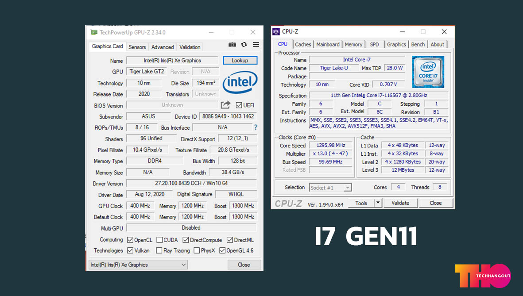Click the Subvendor value ASUS
This screenshot has width=523, height=296.
[x=148, y=116]
